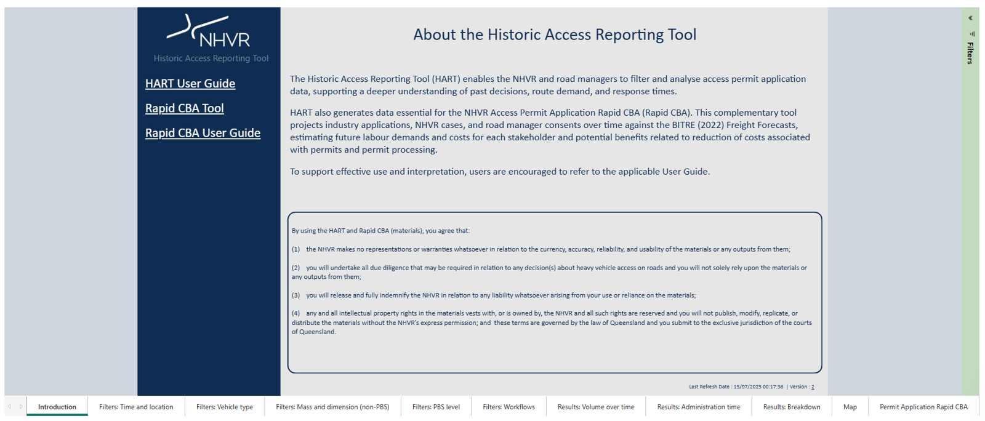Screen dimensions: 985x421
Task: Click the 'Historic Access Reporting Tool' subtitle
Action: click(211, 58)
